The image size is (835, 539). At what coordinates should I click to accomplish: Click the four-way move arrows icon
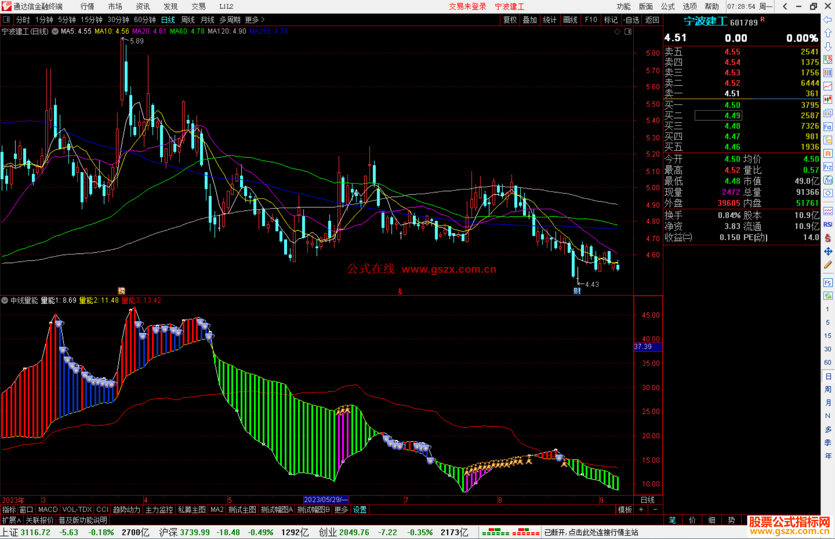(828, 252)
